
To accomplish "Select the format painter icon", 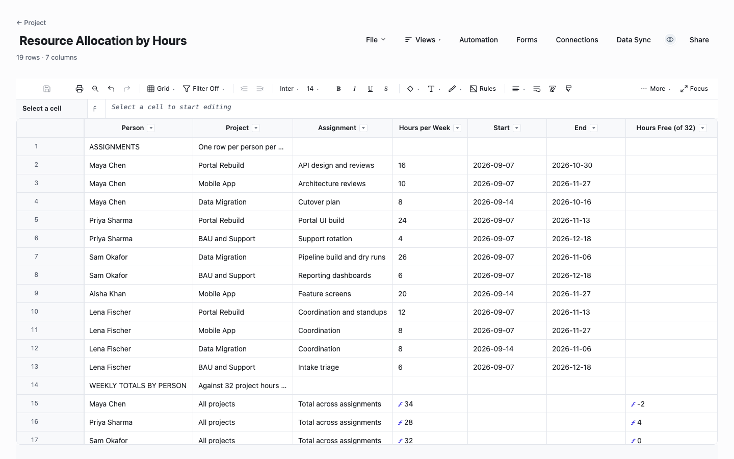I will (568, 89).
